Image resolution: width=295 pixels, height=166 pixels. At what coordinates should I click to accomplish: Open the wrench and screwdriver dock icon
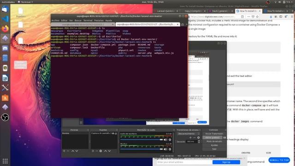click(x=5, y=88)
